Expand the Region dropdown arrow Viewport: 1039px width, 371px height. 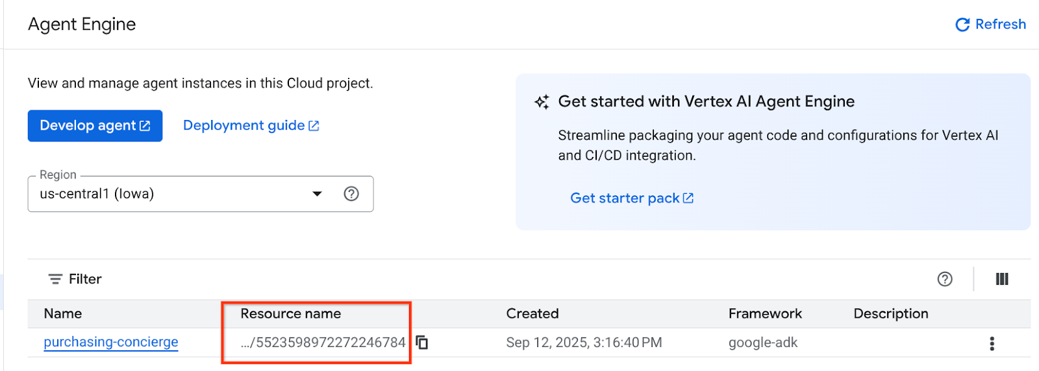[317, 194]
